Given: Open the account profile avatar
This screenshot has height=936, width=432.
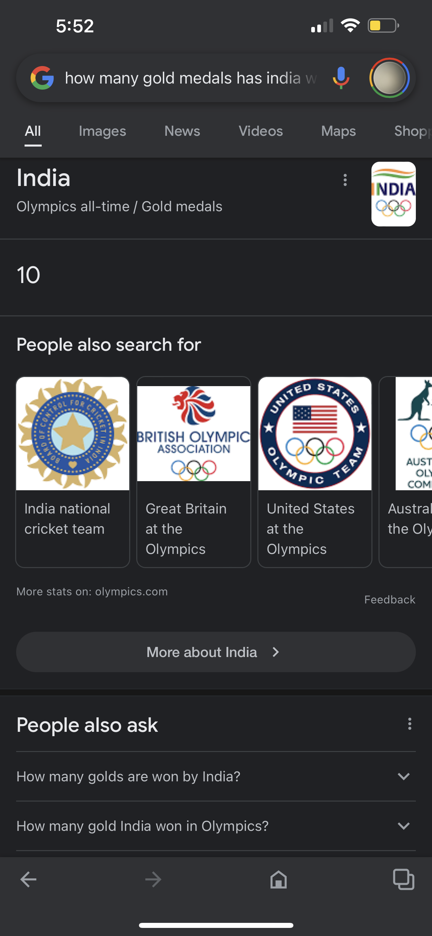Looking at the screenshot, I should [389, 78].
